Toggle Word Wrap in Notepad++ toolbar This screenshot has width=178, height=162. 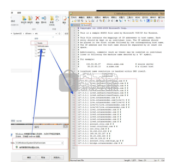[x=141, y=21]
